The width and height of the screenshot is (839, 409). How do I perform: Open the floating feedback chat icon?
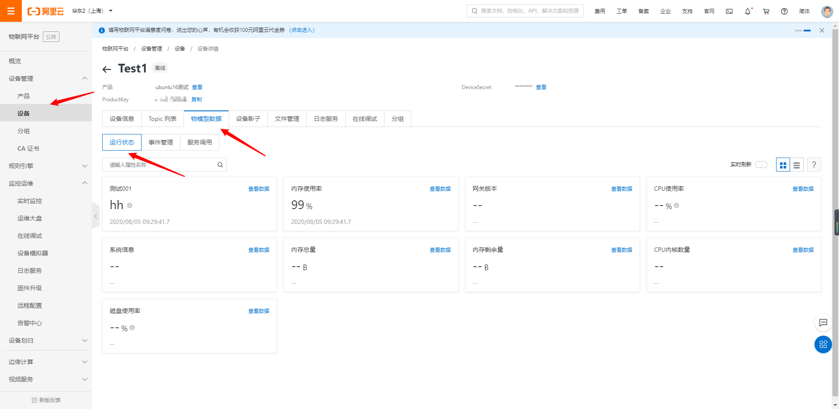coord(823,323)
